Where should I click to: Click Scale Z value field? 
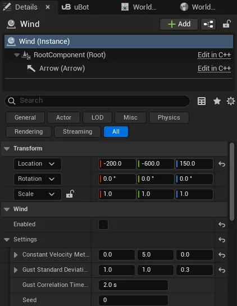click(194, 194)
